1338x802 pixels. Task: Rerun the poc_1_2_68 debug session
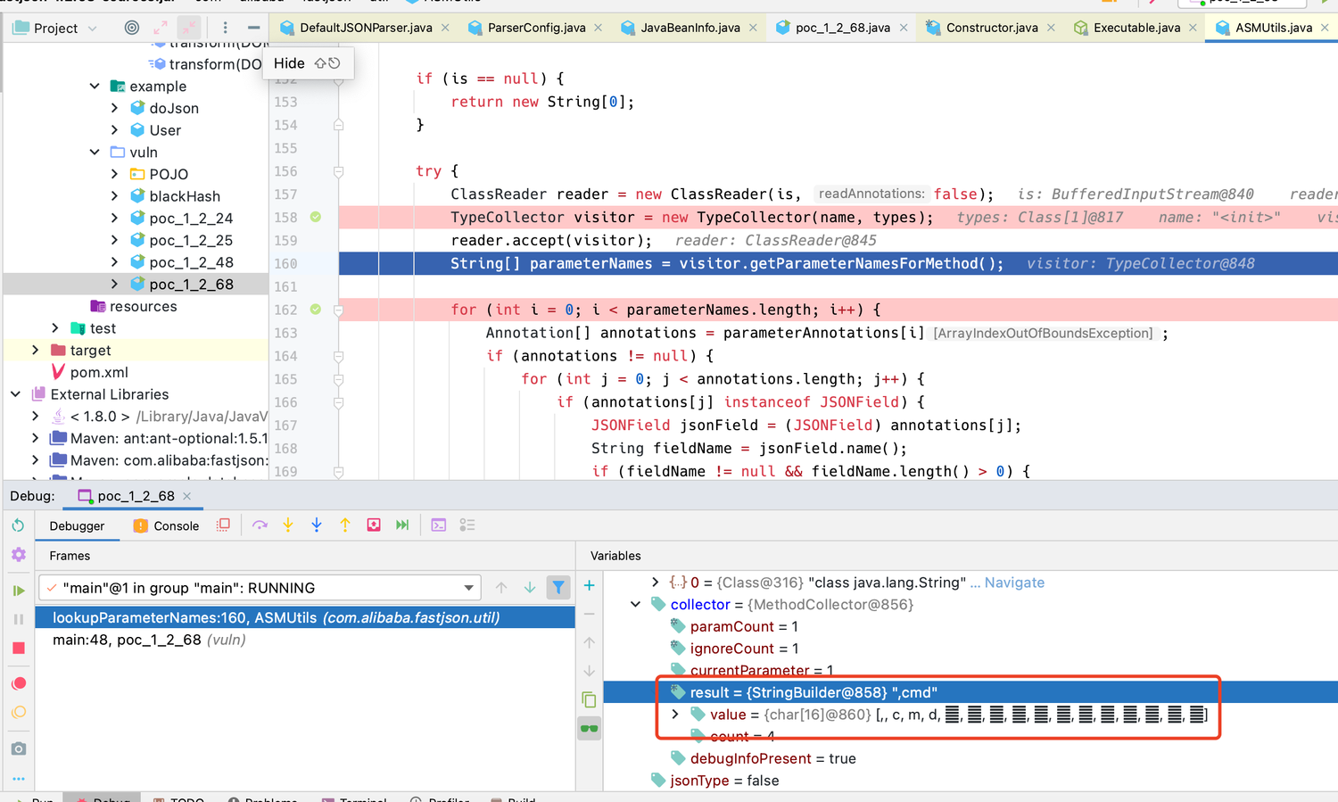(18, 525)
